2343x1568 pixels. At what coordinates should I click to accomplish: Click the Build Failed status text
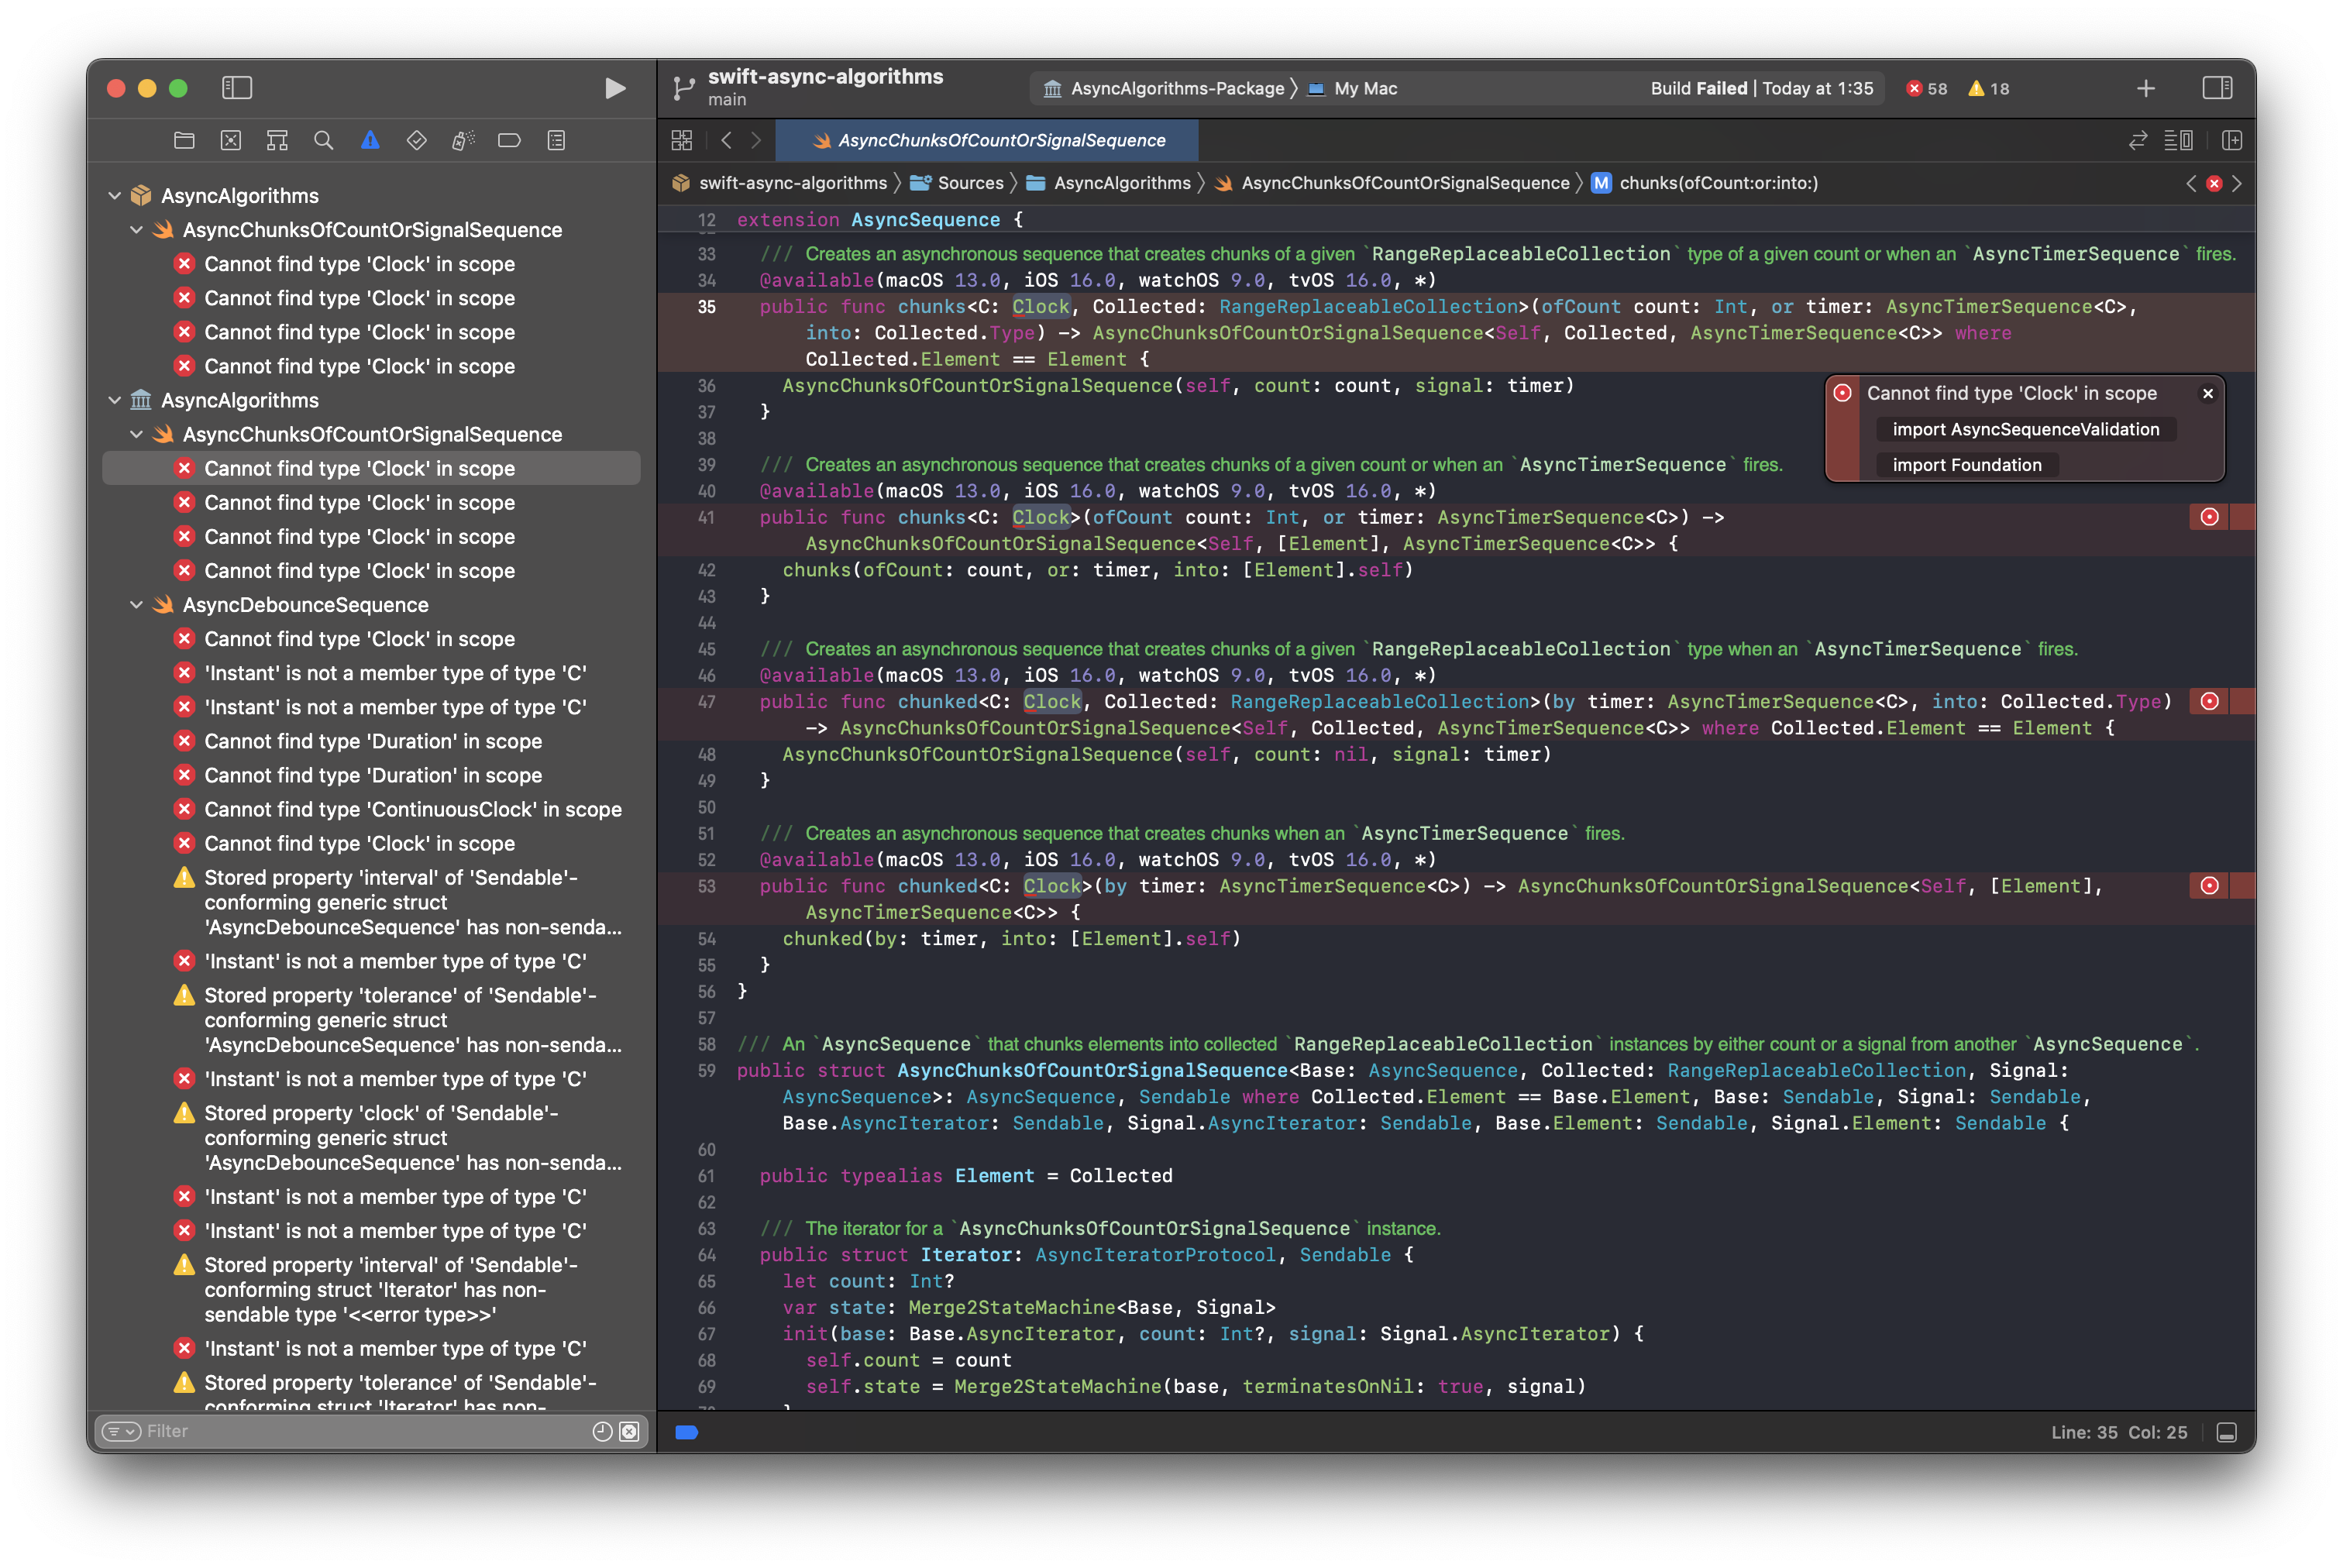1698,88
